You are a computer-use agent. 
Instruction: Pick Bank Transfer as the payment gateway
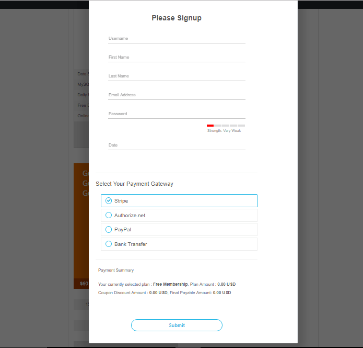click(x=108, y=244)
